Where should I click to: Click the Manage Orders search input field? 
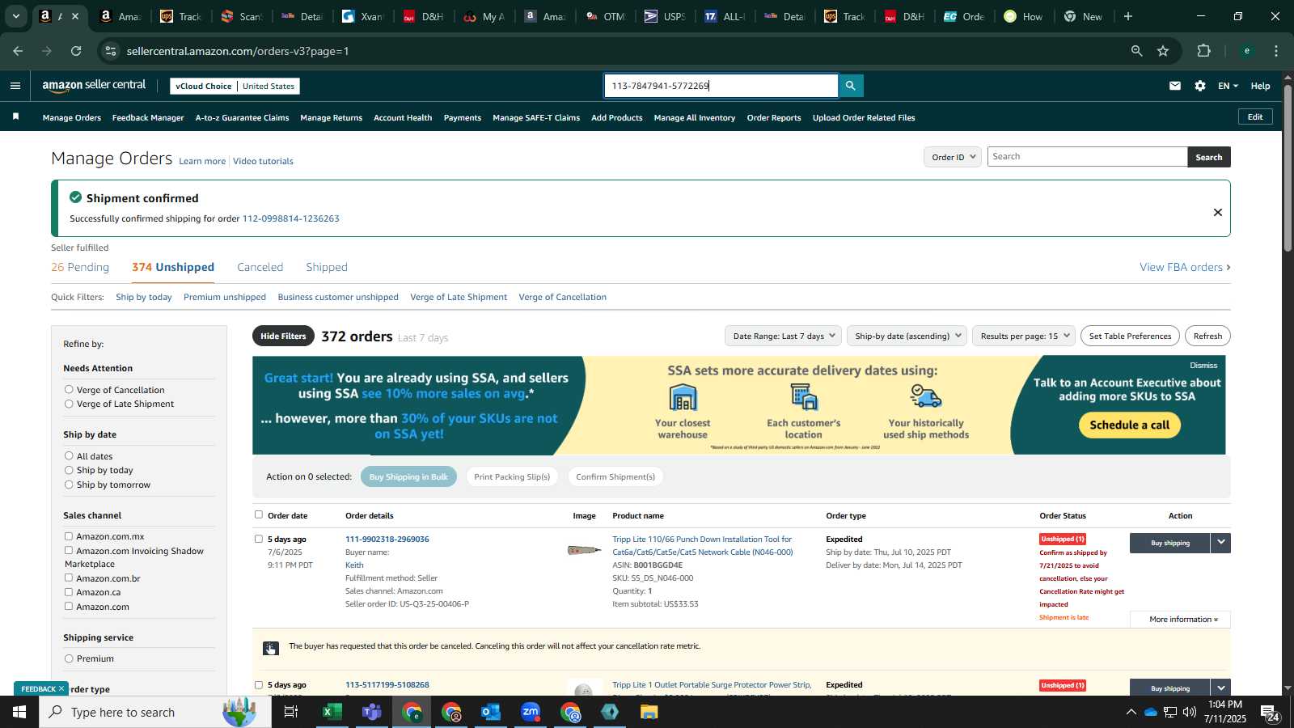click(x=1087, y=157)
